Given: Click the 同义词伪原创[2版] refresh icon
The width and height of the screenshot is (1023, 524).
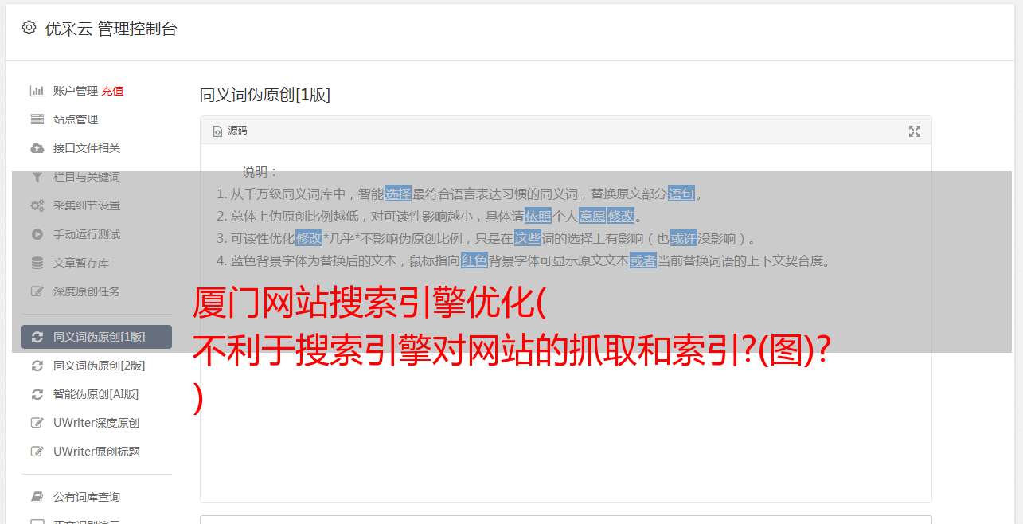Looking at the screenshot, I should coord(37,366).
